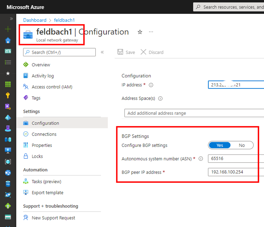Image resolution: width=264 pixels, height=227 pixels.
Task: Discard configuration changes
Action: [152, 52]
